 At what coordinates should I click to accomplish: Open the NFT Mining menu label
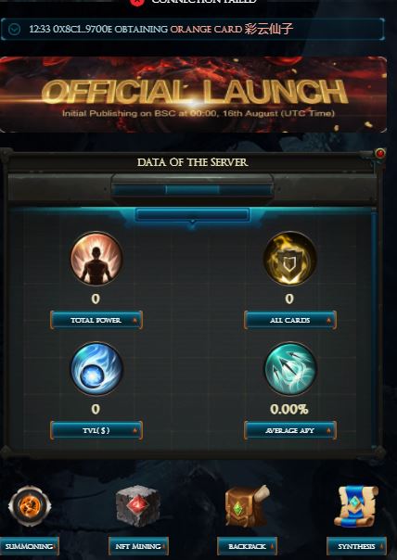(x=138, y=546)
